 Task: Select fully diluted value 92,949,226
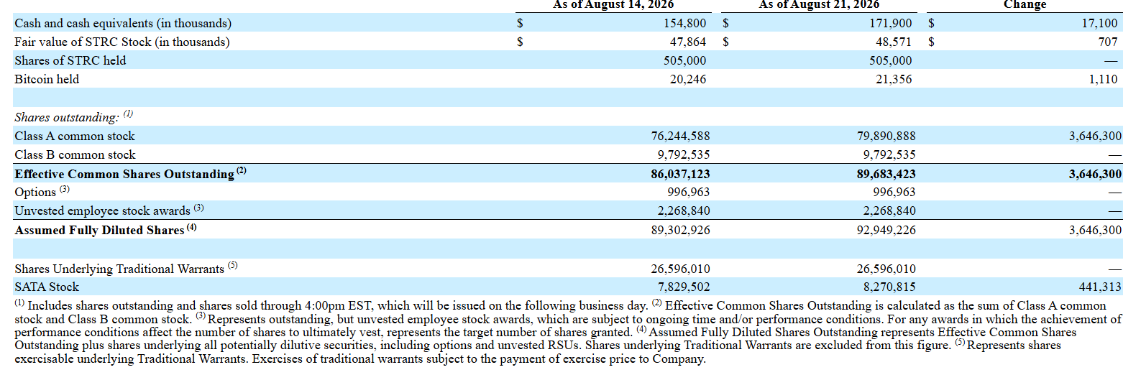(x=886, y=230)
